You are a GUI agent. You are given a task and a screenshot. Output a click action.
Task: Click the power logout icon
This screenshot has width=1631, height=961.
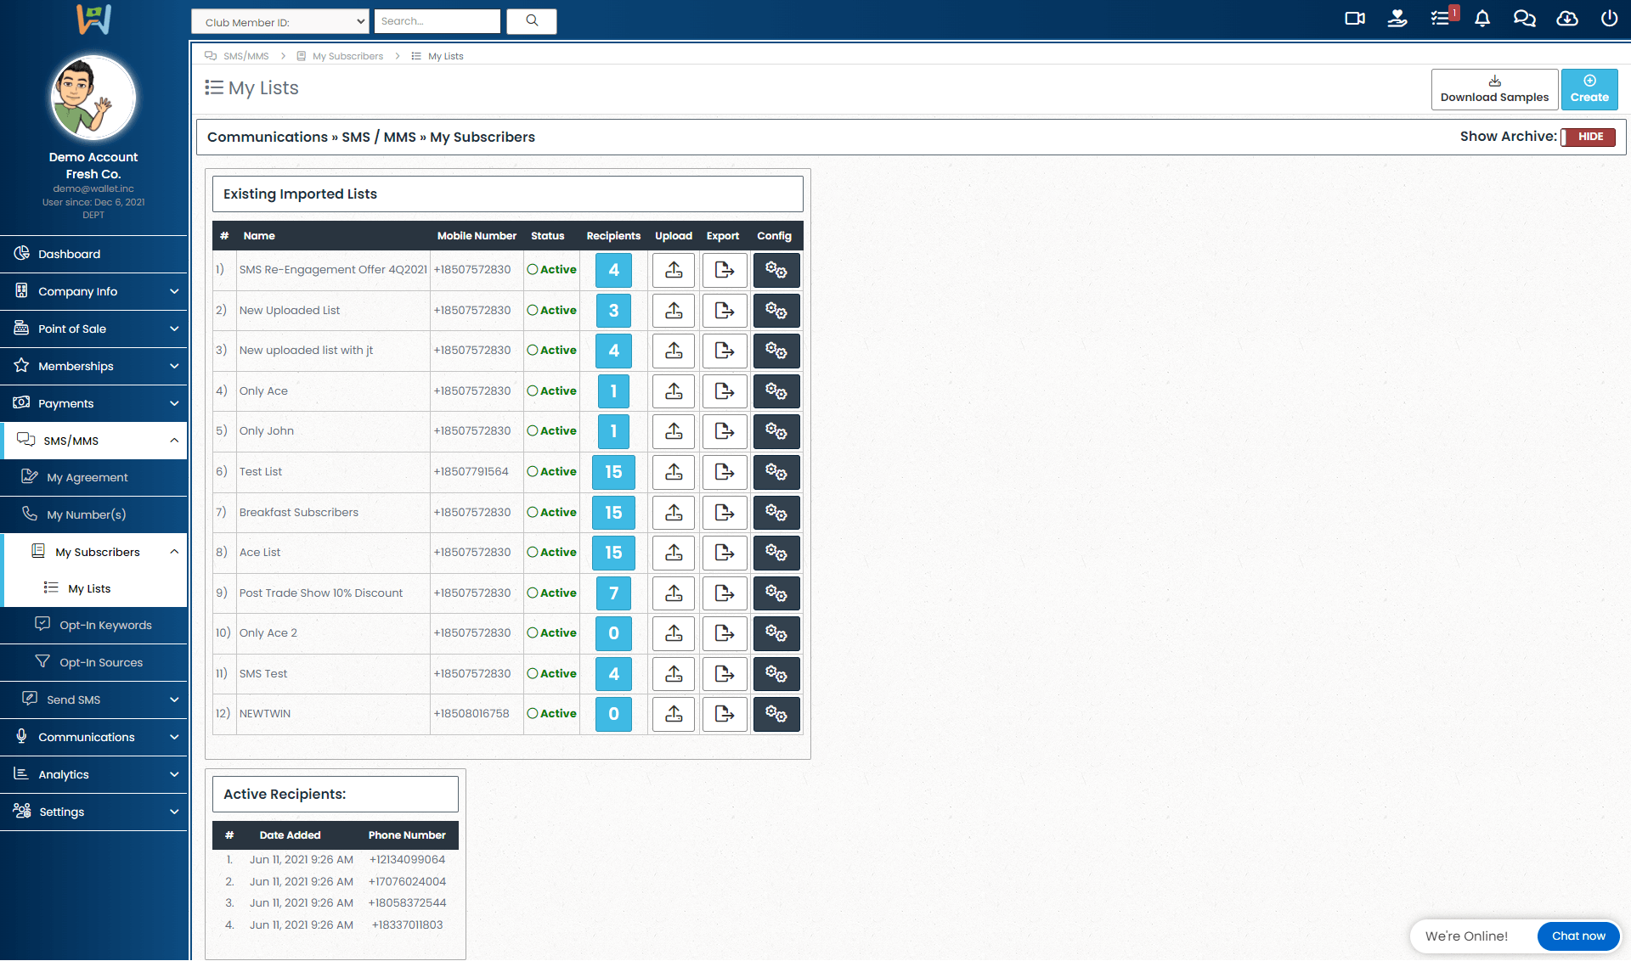coord(1609,19)
